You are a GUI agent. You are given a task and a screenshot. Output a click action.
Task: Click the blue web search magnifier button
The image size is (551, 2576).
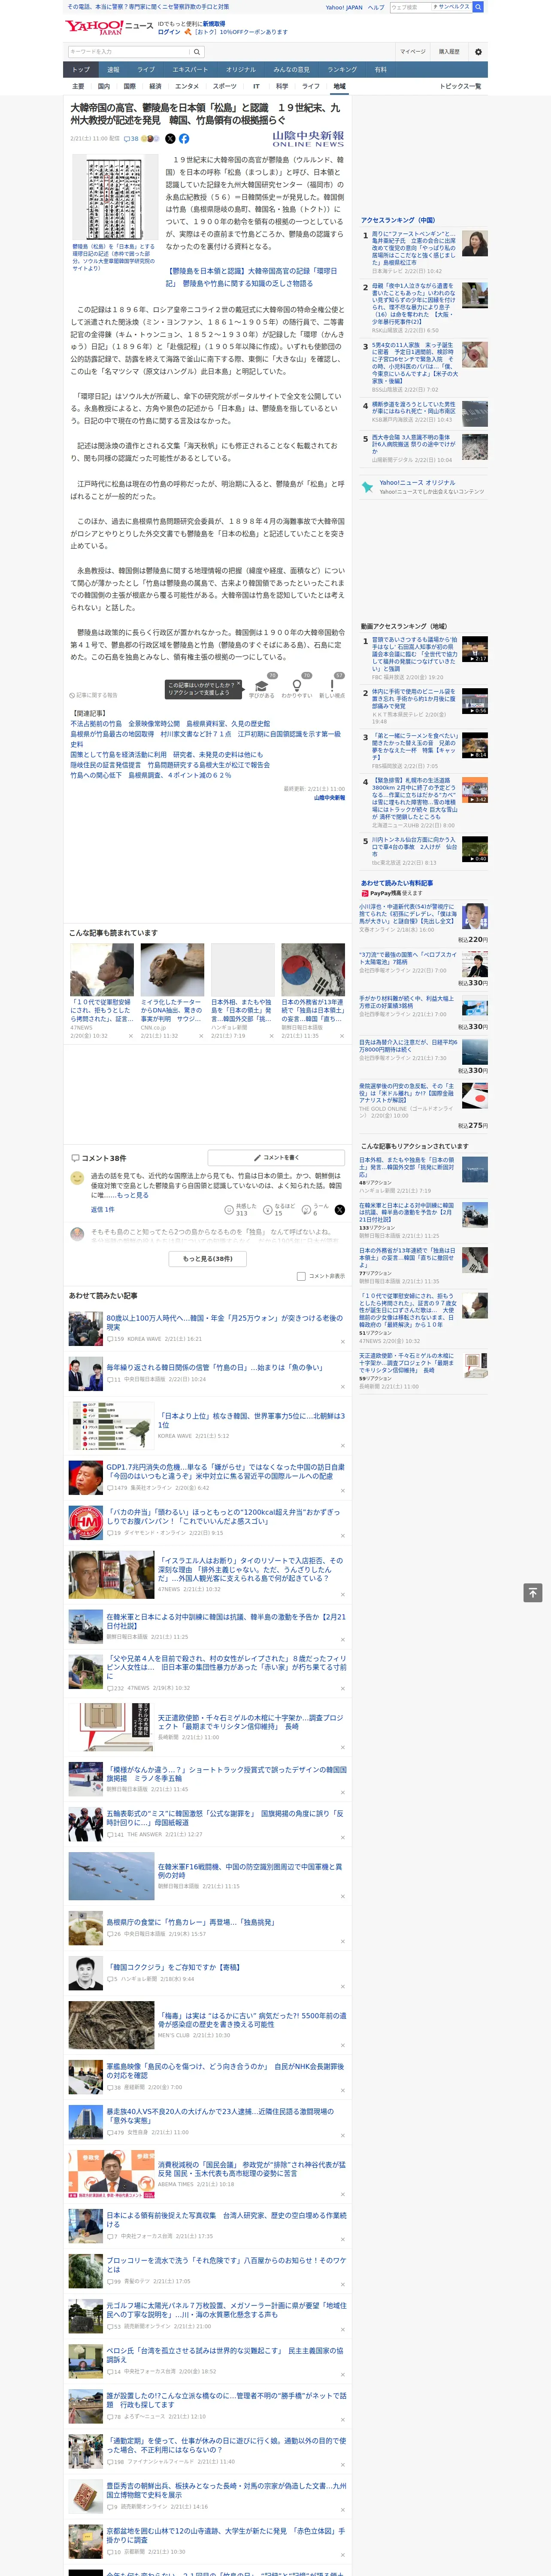click(x=478, y=7)
